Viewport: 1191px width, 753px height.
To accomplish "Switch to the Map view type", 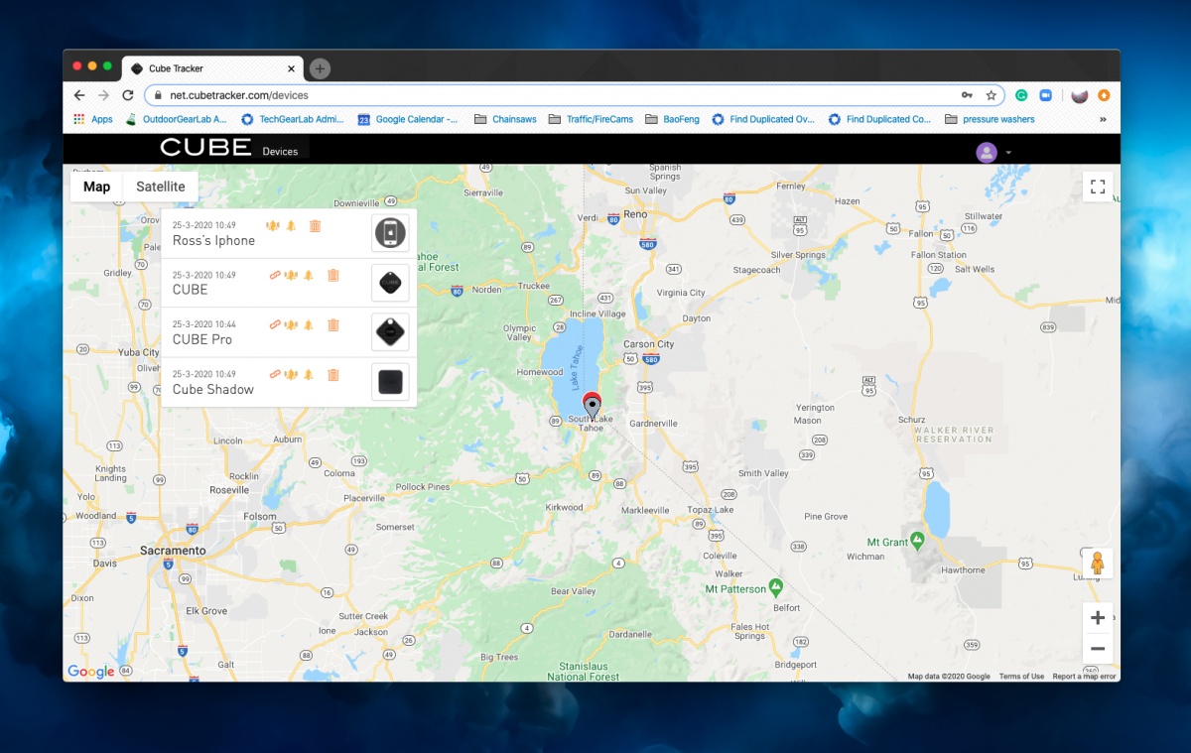I will click(x=96, y=187).
